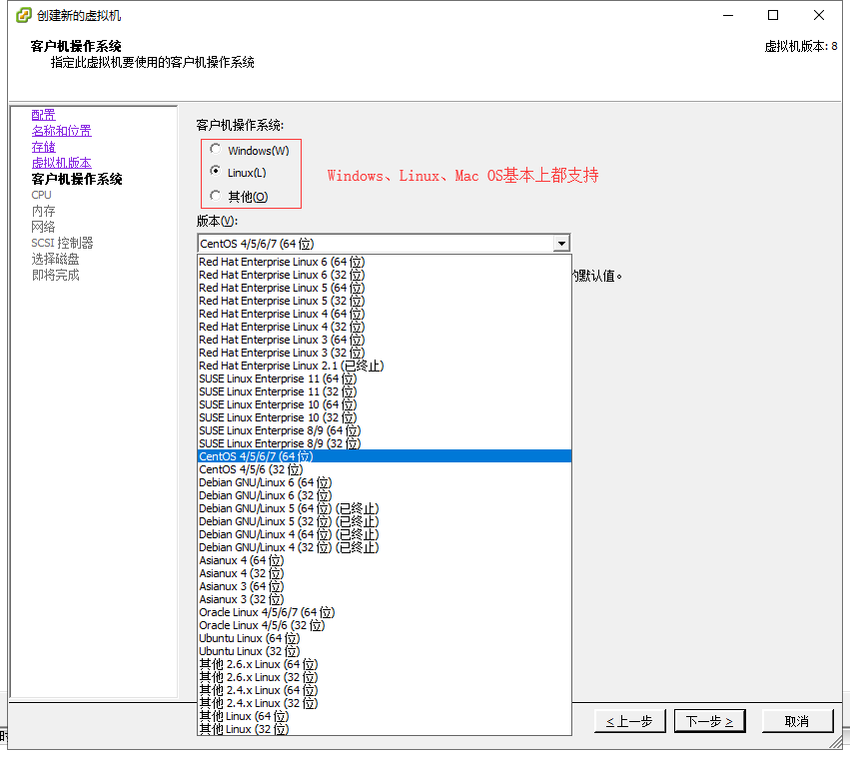Collapse the 版本 dropdown arrow
Image resolution: width=850 pixels, height=757 pixels.
point(561,244)
